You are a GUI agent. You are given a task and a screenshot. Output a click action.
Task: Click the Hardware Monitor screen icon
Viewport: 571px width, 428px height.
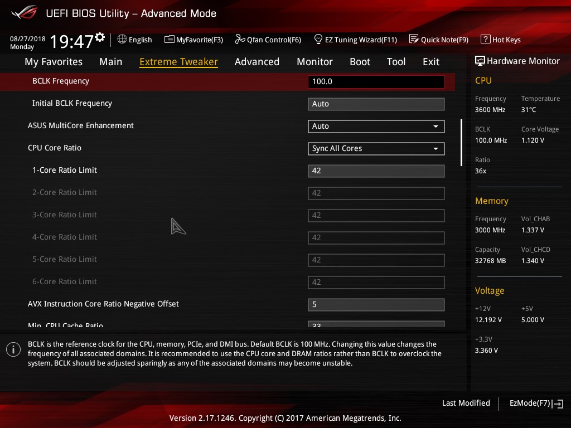click(480, 61)
